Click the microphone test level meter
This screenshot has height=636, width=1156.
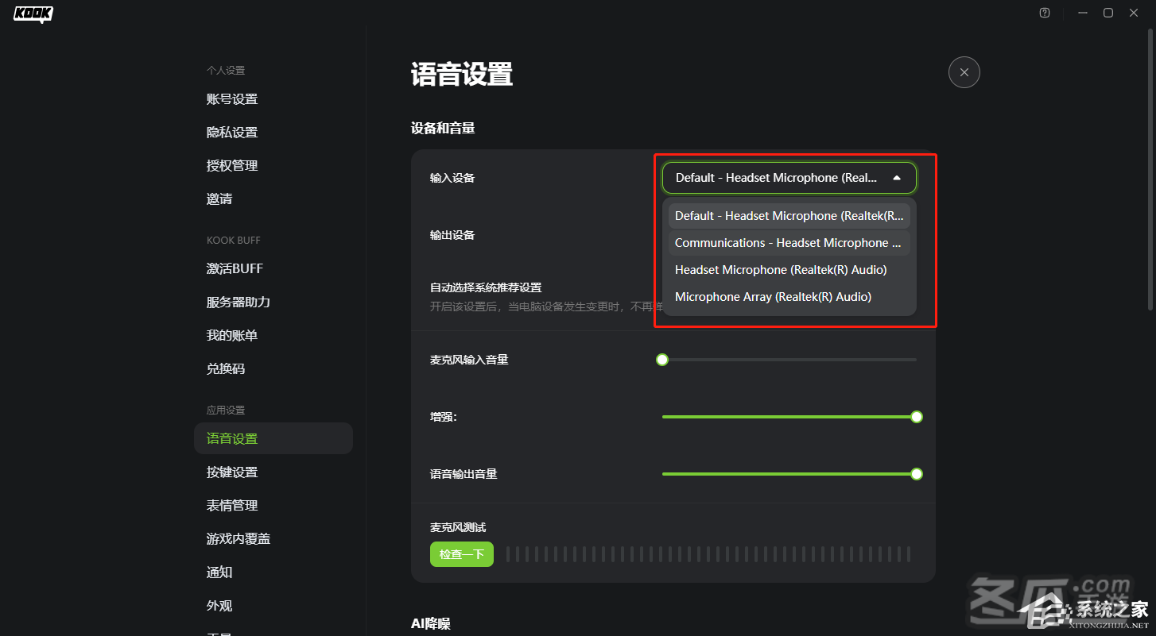click(708, 554)
